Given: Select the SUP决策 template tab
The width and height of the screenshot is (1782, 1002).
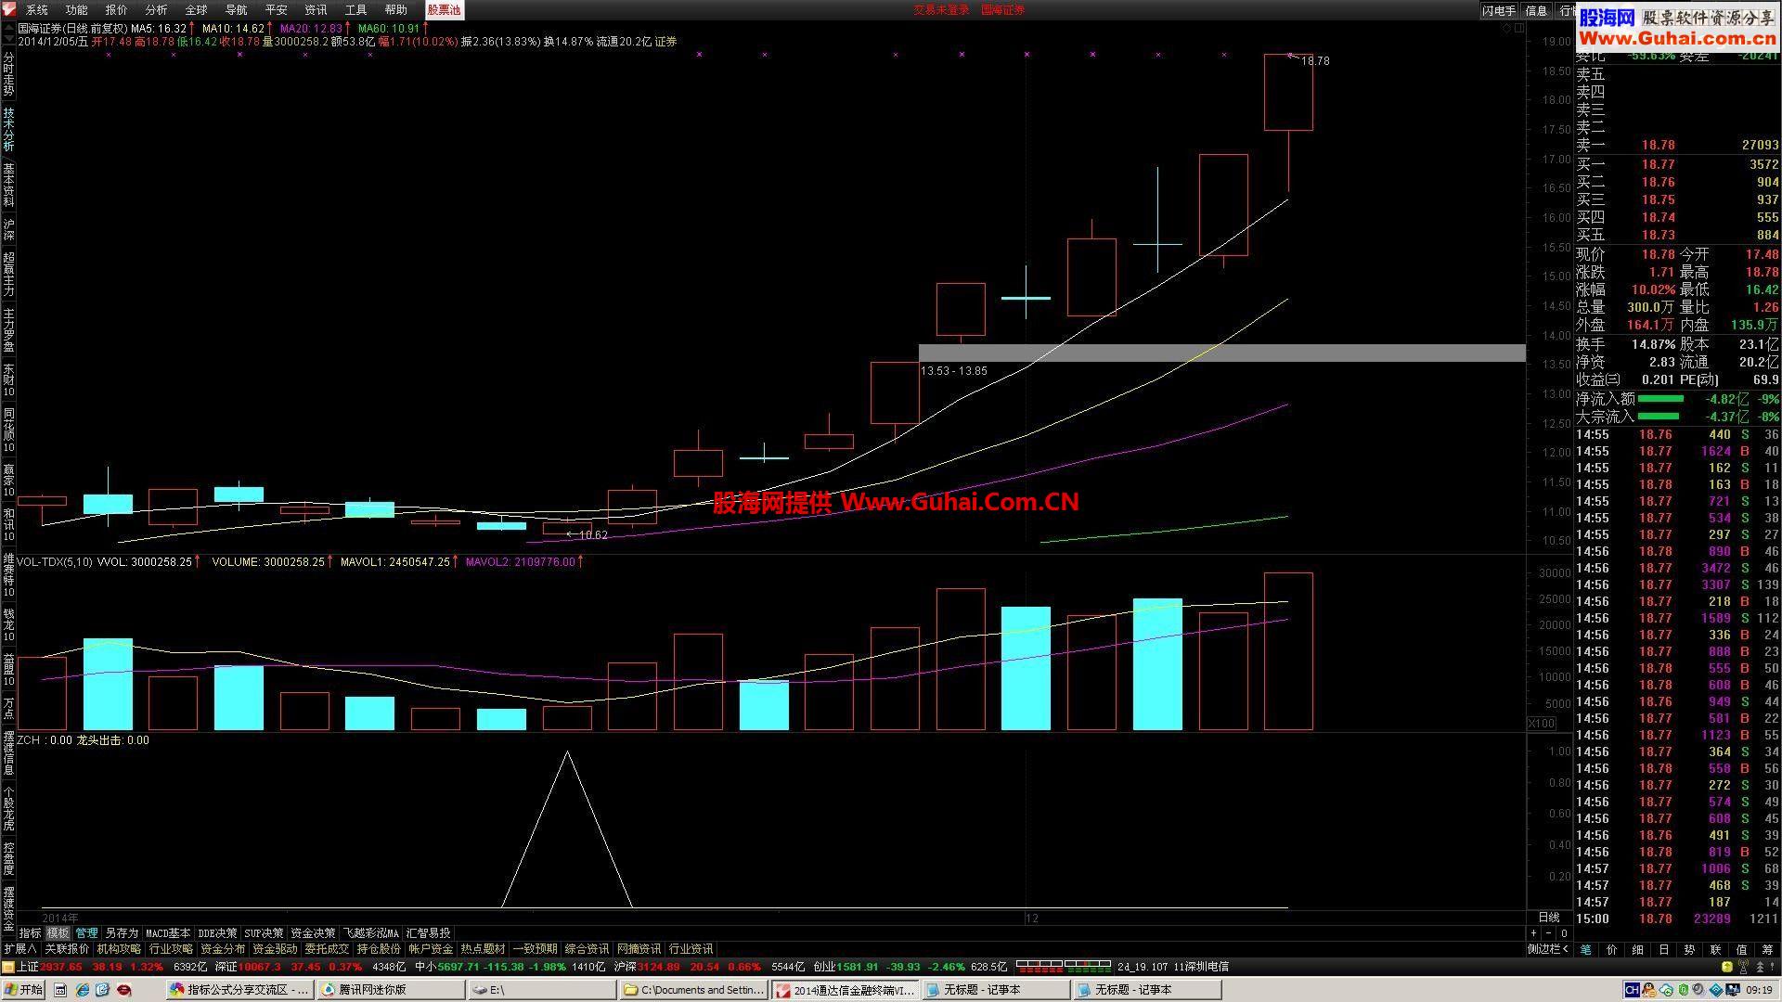Looking at the screenshot, I should (265, 932).
